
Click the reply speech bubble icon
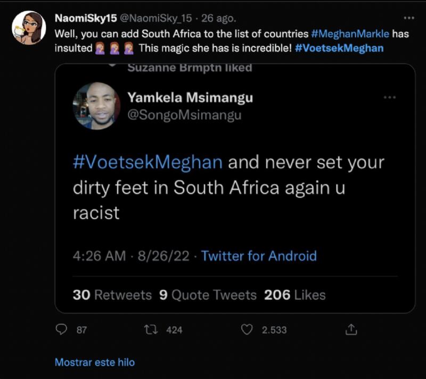62,330
